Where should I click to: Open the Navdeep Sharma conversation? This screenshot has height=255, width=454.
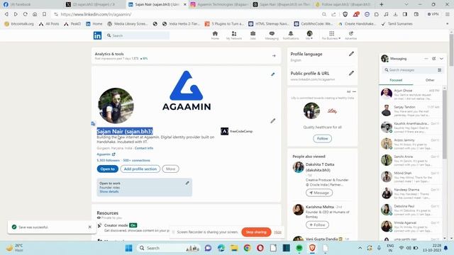click(411, 193)
